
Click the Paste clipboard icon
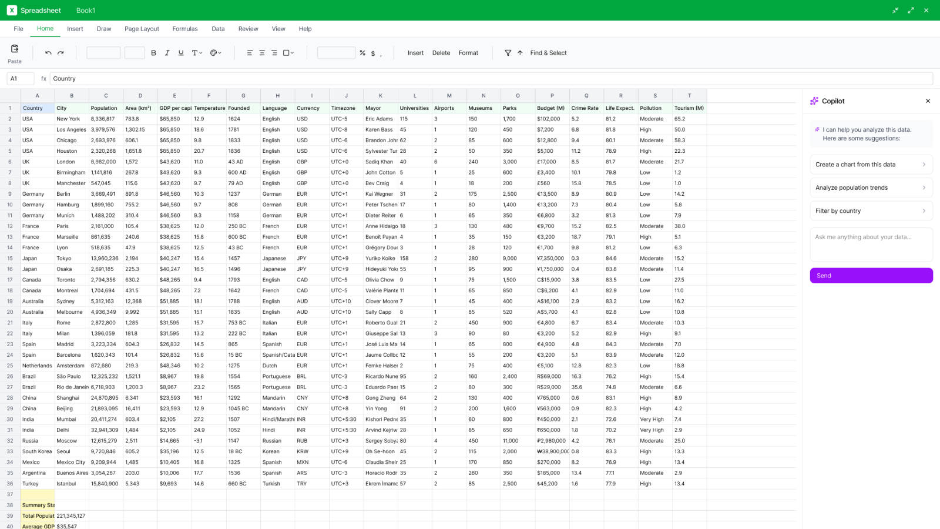pyautogui.click(x=15, y=49)
